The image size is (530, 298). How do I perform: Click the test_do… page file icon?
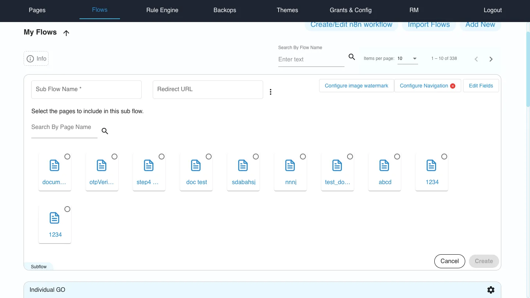point(337,165)
